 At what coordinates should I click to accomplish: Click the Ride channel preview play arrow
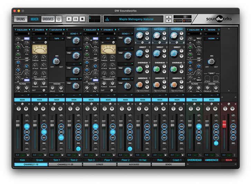point(165,155)
